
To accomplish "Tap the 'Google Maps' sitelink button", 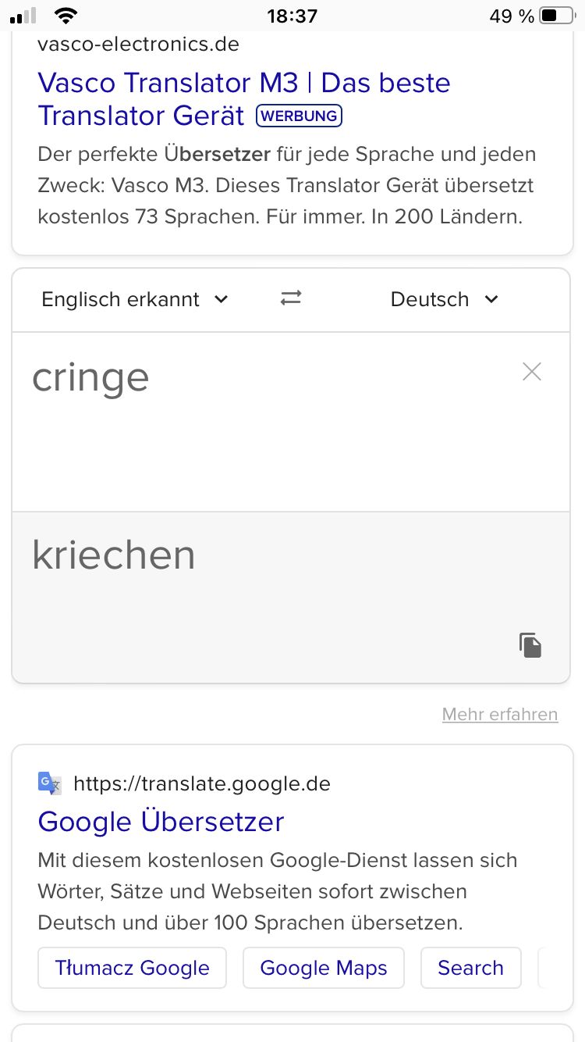I will coord(323,968).
